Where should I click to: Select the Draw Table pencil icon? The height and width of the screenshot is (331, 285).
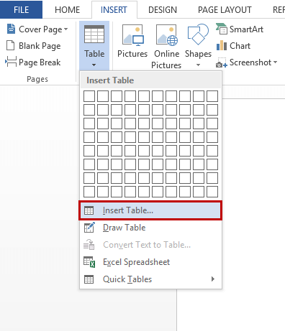89,228
